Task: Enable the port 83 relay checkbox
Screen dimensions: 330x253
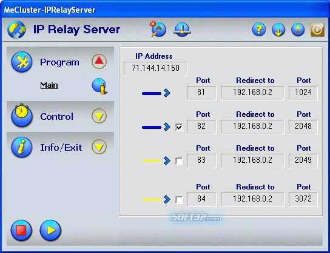Action: 179,161
